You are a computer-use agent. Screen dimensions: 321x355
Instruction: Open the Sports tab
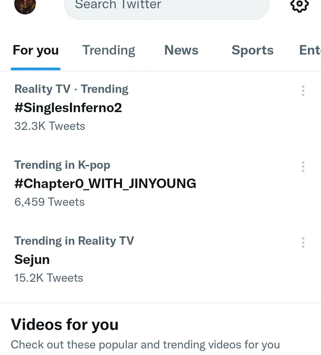click(252, 51)
